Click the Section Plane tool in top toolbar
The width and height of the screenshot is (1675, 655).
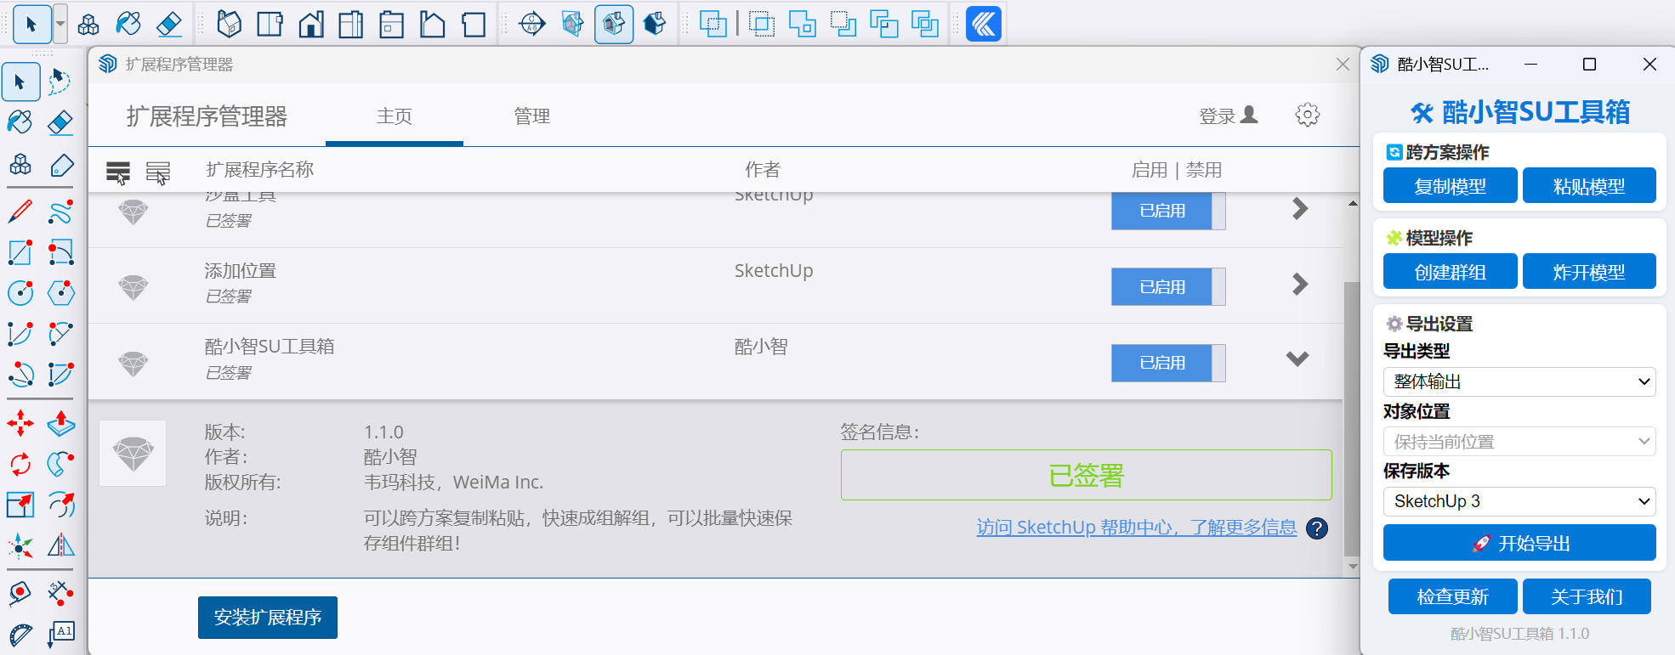[532, 24]
